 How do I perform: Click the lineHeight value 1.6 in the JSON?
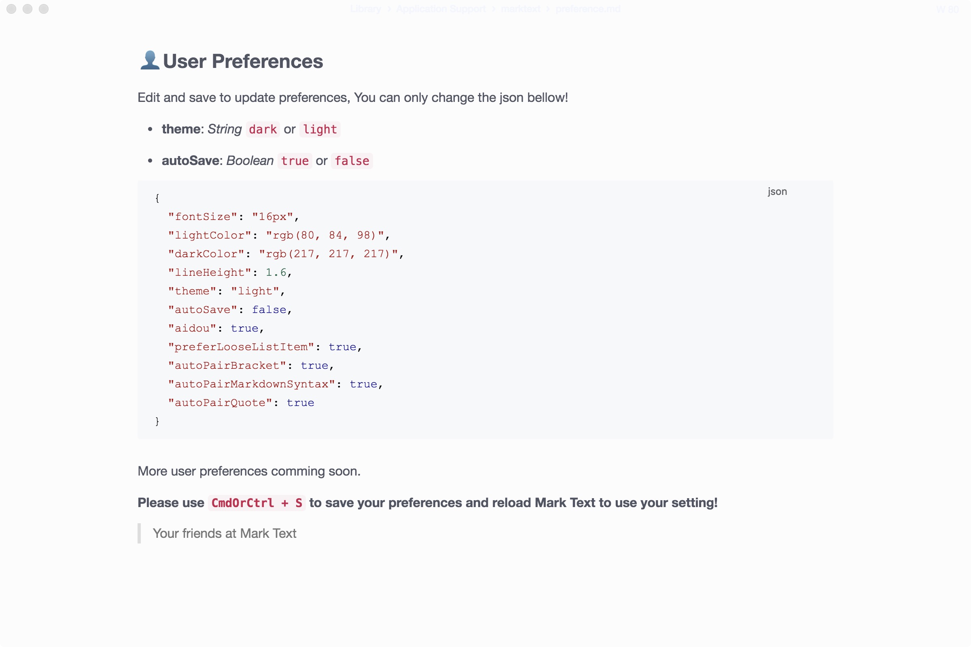[x=276, y=272]
